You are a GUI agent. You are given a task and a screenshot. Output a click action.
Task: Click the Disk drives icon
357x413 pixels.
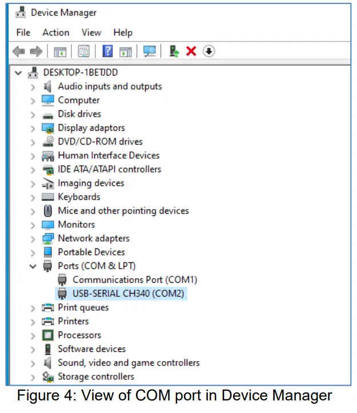pyautogui.click(x=47, y=115)
